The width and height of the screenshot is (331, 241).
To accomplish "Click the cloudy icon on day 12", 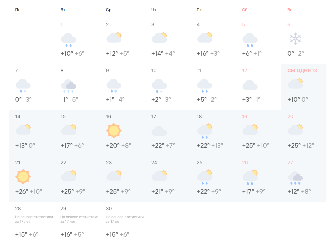I will click(250, 85).
